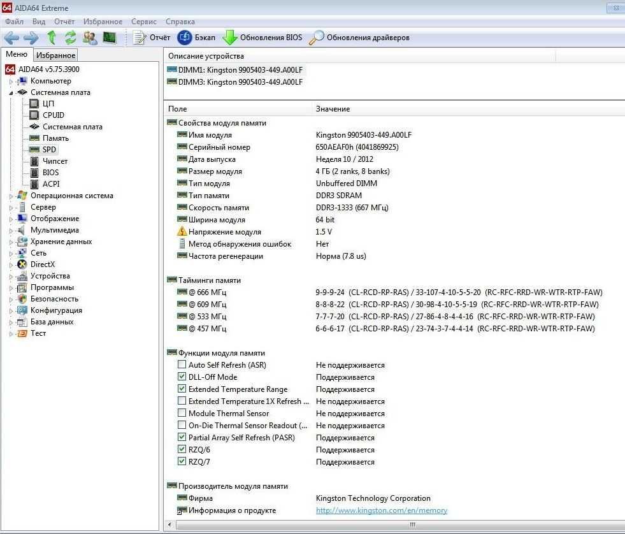The height and width of the screenshot is (534, 625).
Task: Select the Мультимедиа tree item
Action: 55,230
